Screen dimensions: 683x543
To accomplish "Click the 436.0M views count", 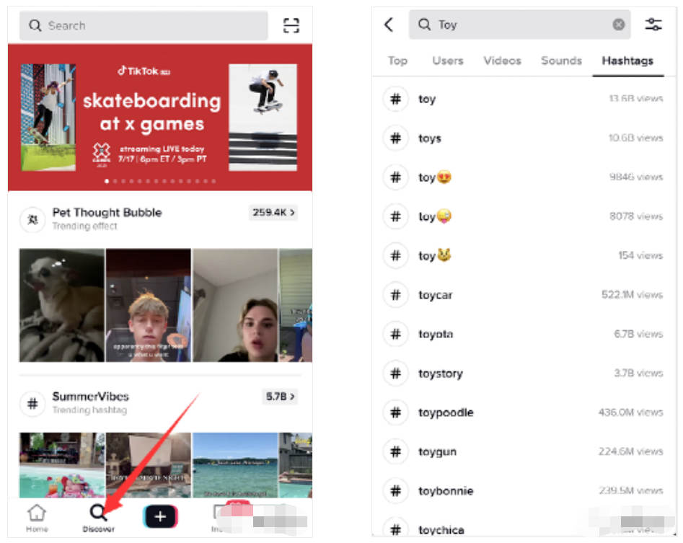I will (631, 412).
